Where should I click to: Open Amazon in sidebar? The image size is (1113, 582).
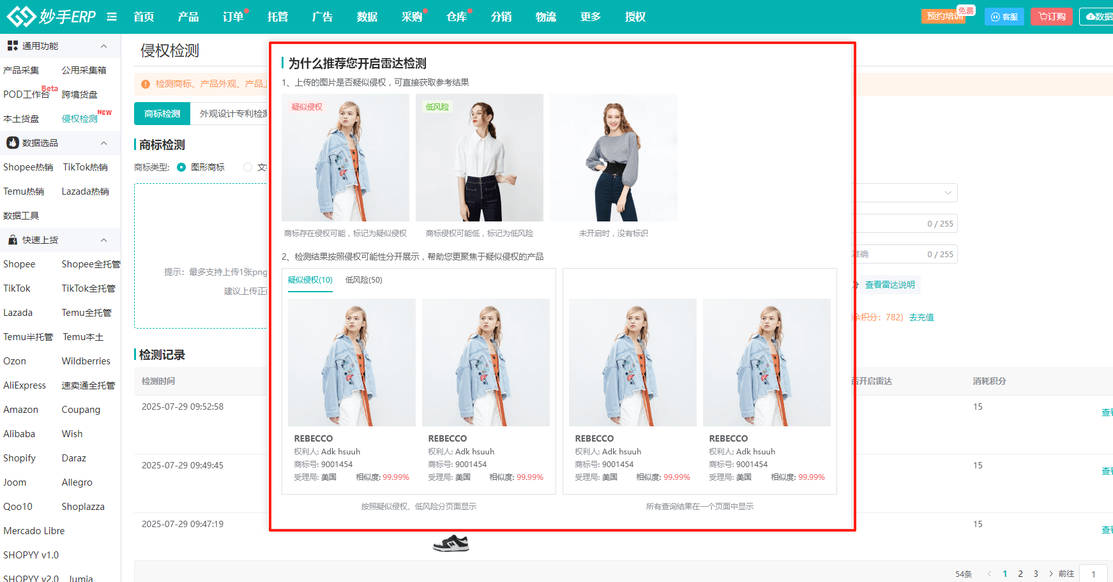[x=20, y=410]
